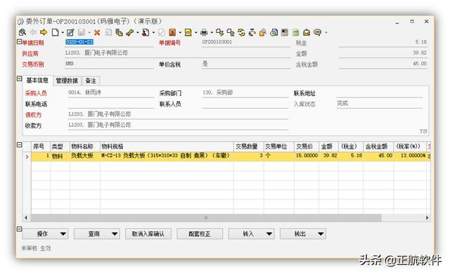The width and height of the screenshot is (450, 274).
Task: Go to next record with yellow arrow
Action: click(x=44, y=32)
